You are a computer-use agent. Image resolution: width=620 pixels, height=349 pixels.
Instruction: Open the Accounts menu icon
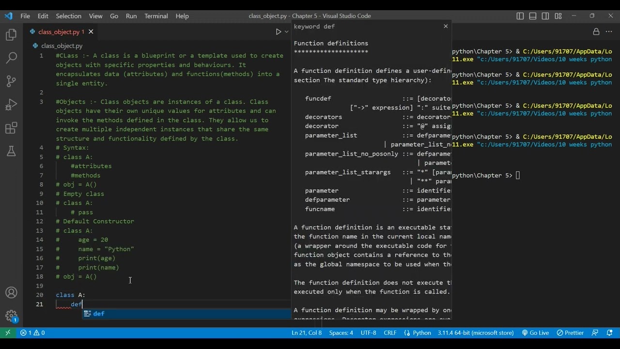pos(11,293)
